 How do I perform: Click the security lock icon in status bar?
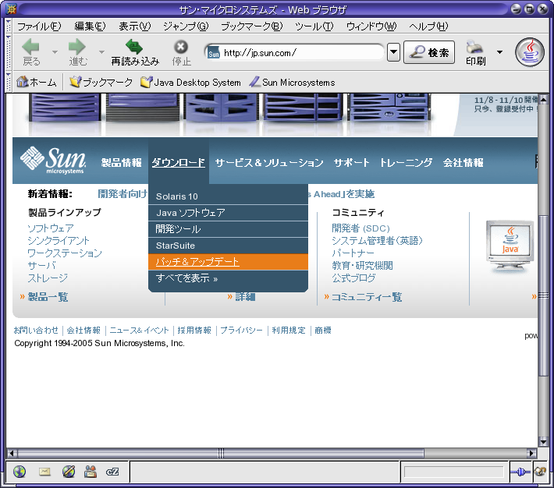coord(540,472)
